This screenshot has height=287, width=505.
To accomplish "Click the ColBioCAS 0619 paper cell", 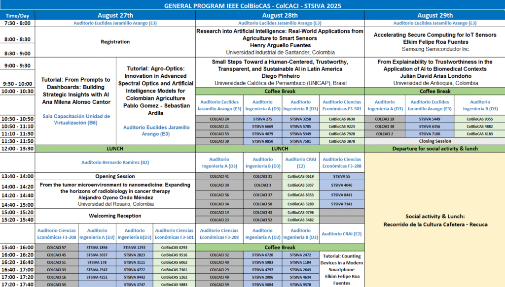I will pos(300,176).
